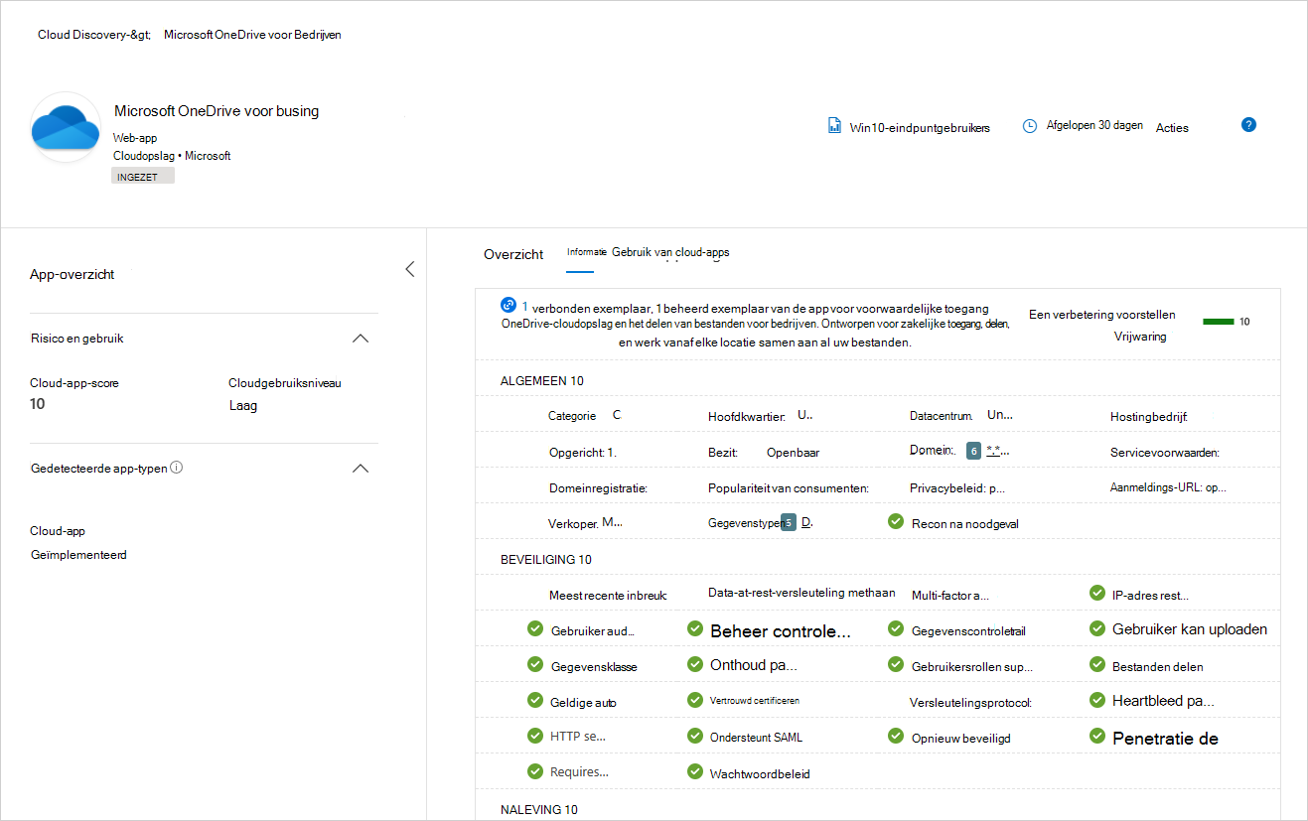
Task: Open the Afgelopen 30 dagen time range
Action: pos(1094,126)
